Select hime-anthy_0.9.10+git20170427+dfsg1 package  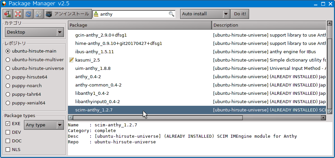197,43
